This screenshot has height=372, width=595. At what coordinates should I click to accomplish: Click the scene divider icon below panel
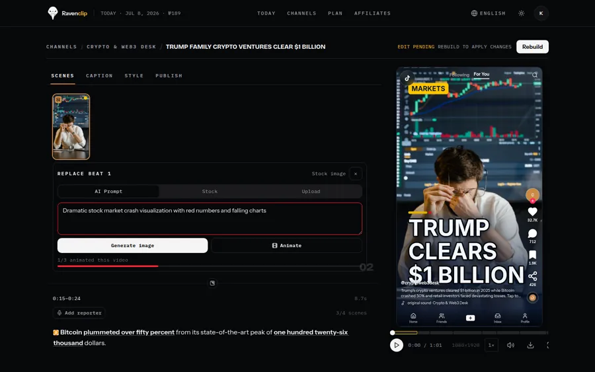212,283
